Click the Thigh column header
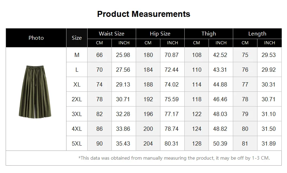 pyautogui.click(x=209, y=34)
